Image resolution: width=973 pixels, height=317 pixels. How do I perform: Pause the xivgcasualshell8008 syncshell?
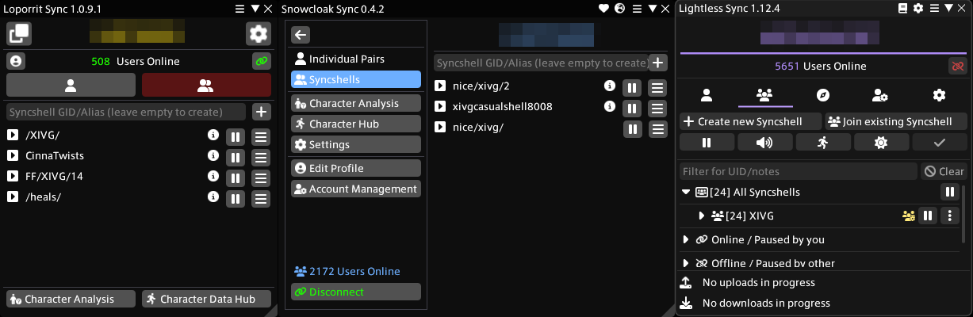pyautogui.click(x=632, y=107)
